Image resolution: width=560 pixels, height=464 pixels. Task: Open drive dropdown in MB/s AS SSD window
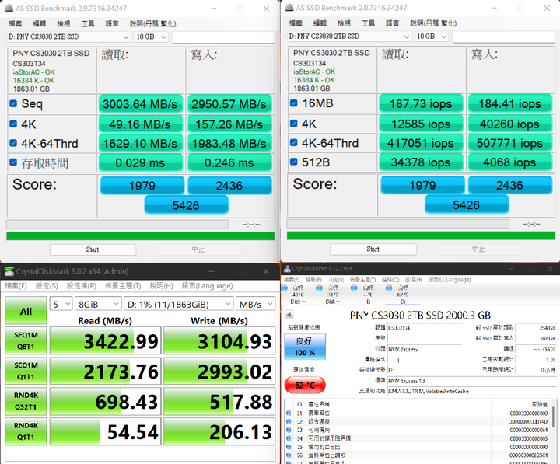click(x=69, y=37)
